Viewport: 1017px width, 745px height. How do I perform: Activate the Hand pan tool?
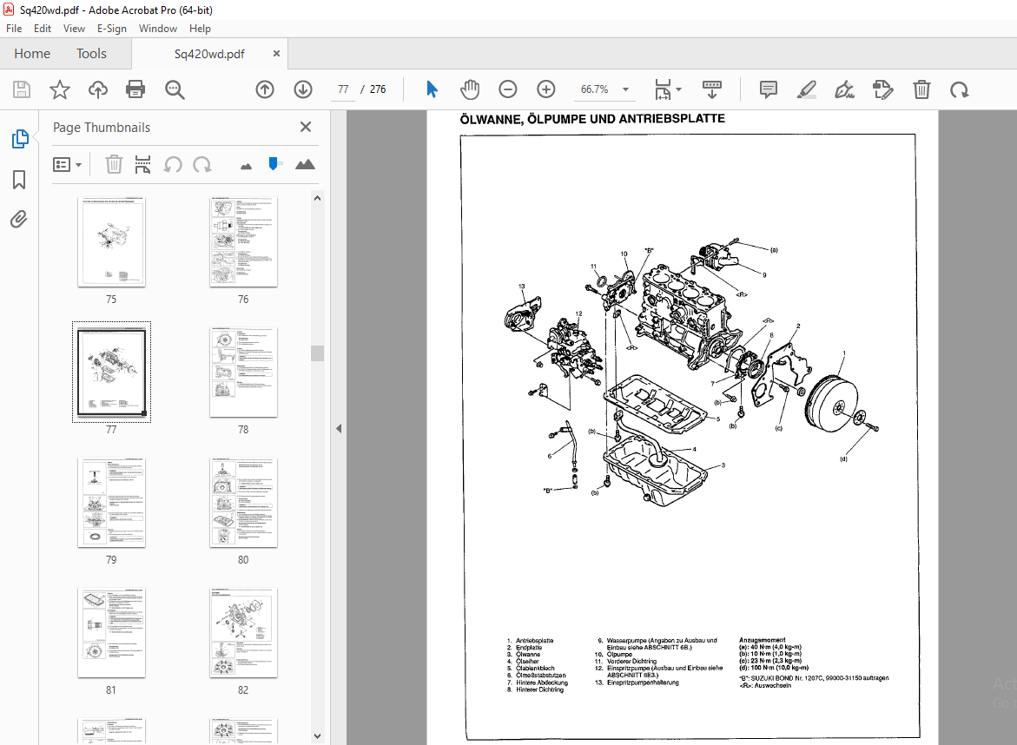coord(470,89)
